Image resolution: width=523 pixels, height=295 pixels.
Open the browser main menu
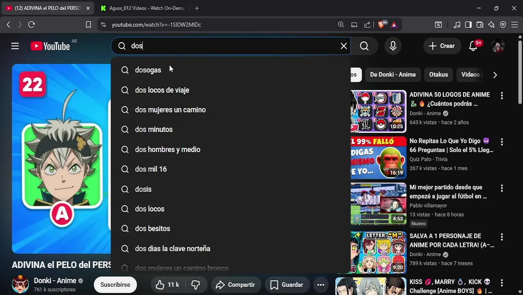click(514, 25)
